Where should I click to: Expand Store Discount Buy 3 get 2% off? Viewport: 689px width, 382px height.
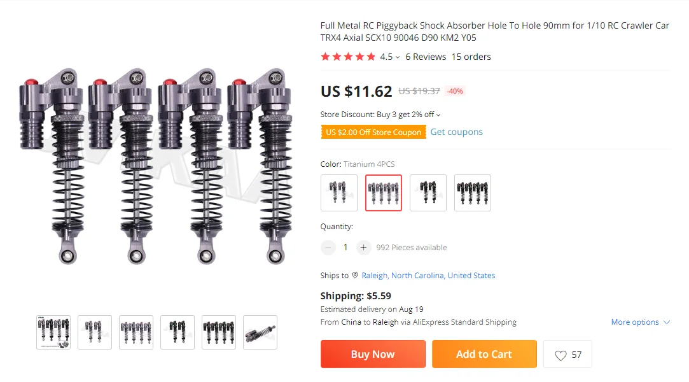pyautogui.click(x=380, y=115)
